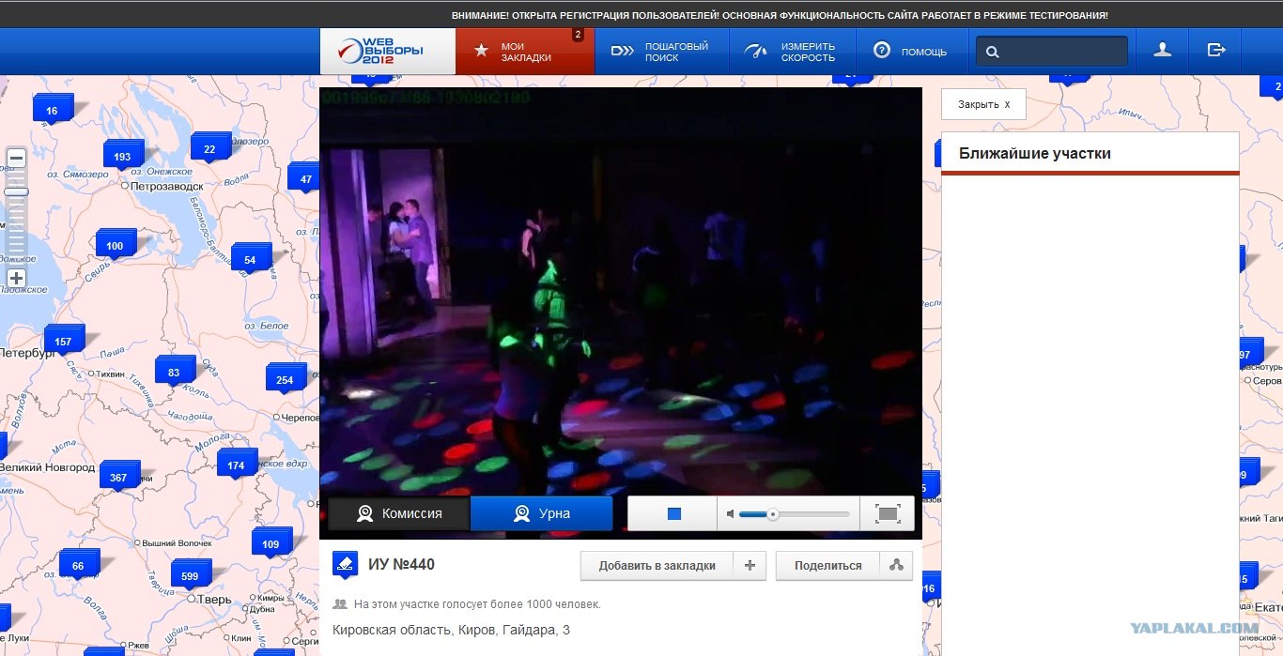
Task: Select map cluster marker 22
Action: point(209,148)
